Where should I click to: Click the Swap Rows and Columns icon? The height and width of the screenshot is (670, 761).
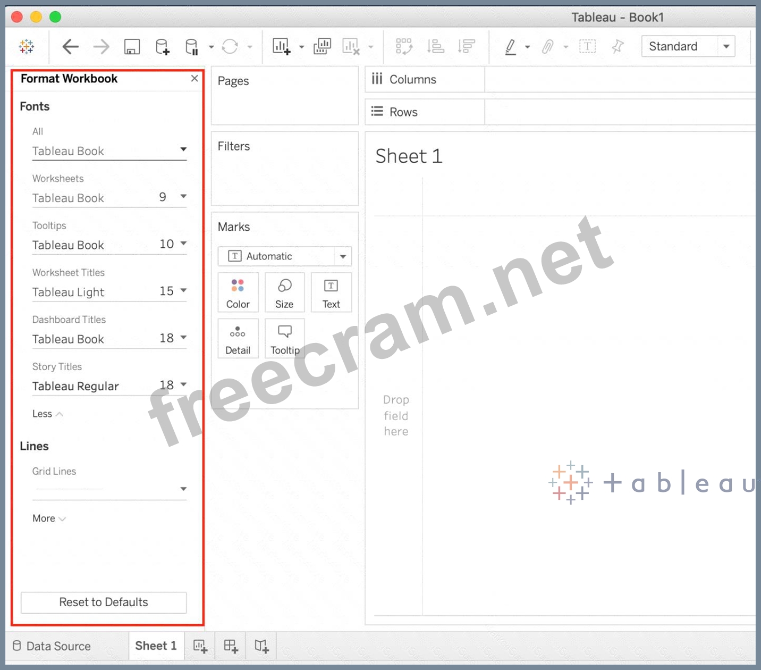tap(404, 47)
